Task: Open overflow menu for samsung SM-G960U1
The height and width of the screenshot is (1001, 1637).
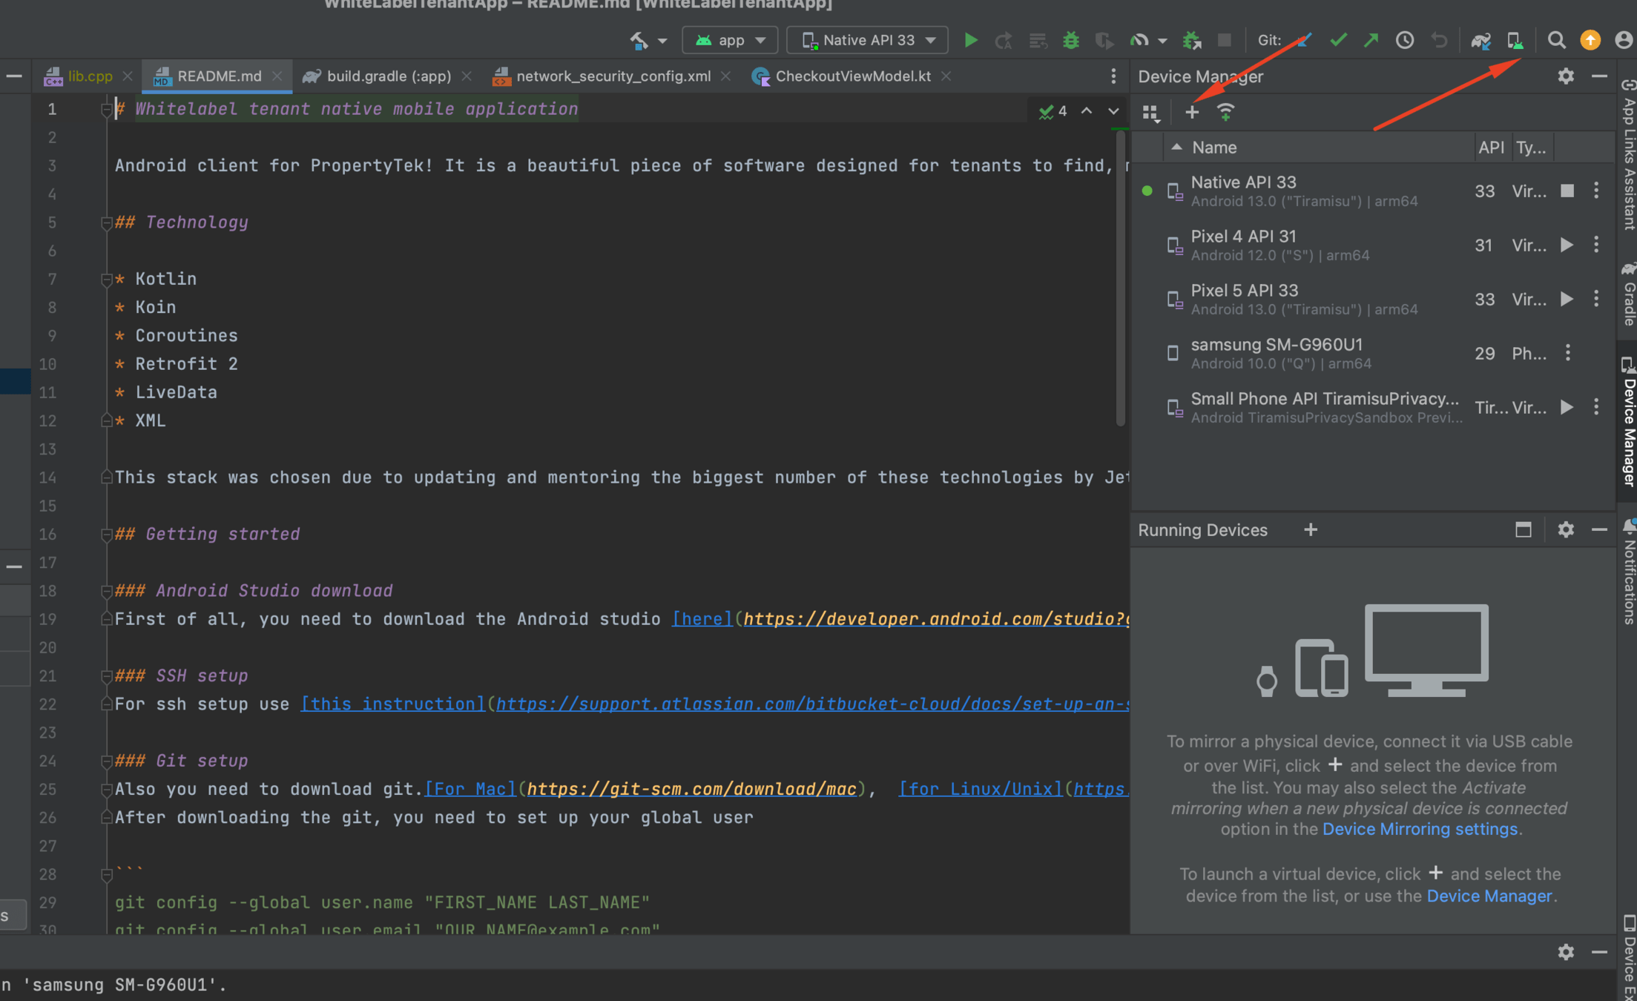Action: 1567,353
